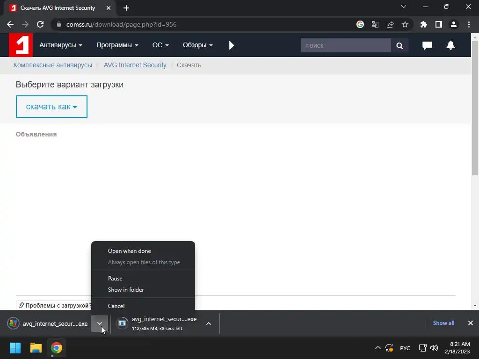Expand the ОС menu
The image size is (479, 359).
click(x=160, y=45)
